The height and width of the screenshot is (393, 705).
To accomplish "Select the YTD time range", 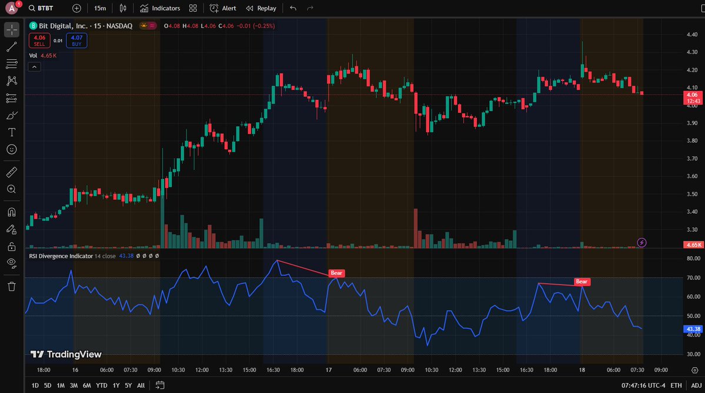I will tap(102, 385).
